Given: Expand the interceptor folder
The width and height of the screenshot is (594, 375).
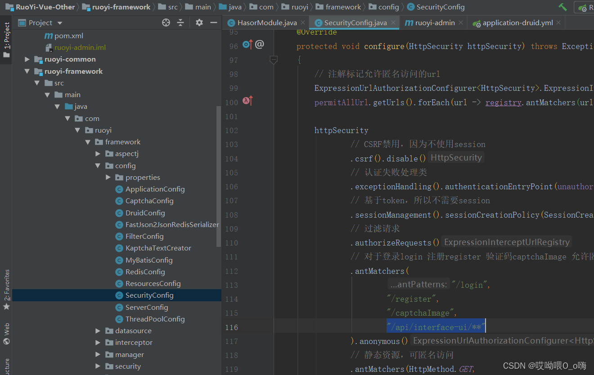Looking at the screenshot, I should (98, 342).
